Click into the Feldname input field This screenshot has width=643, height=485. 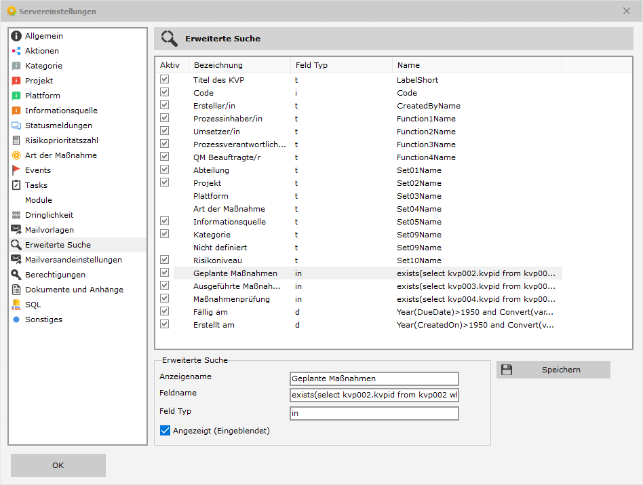tap(374, 395)
